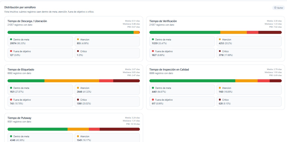Image resolution: width=287 pixels, height=142 pixels.
Task: Click the Quitar button
Action: coord(278,8)
